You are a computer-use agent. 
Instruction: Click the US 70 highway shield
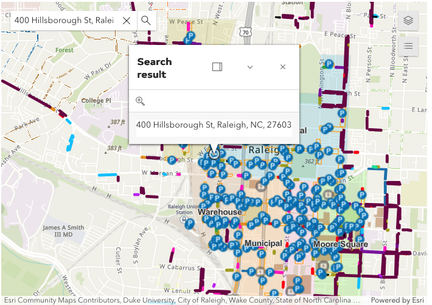click(244, 32)
